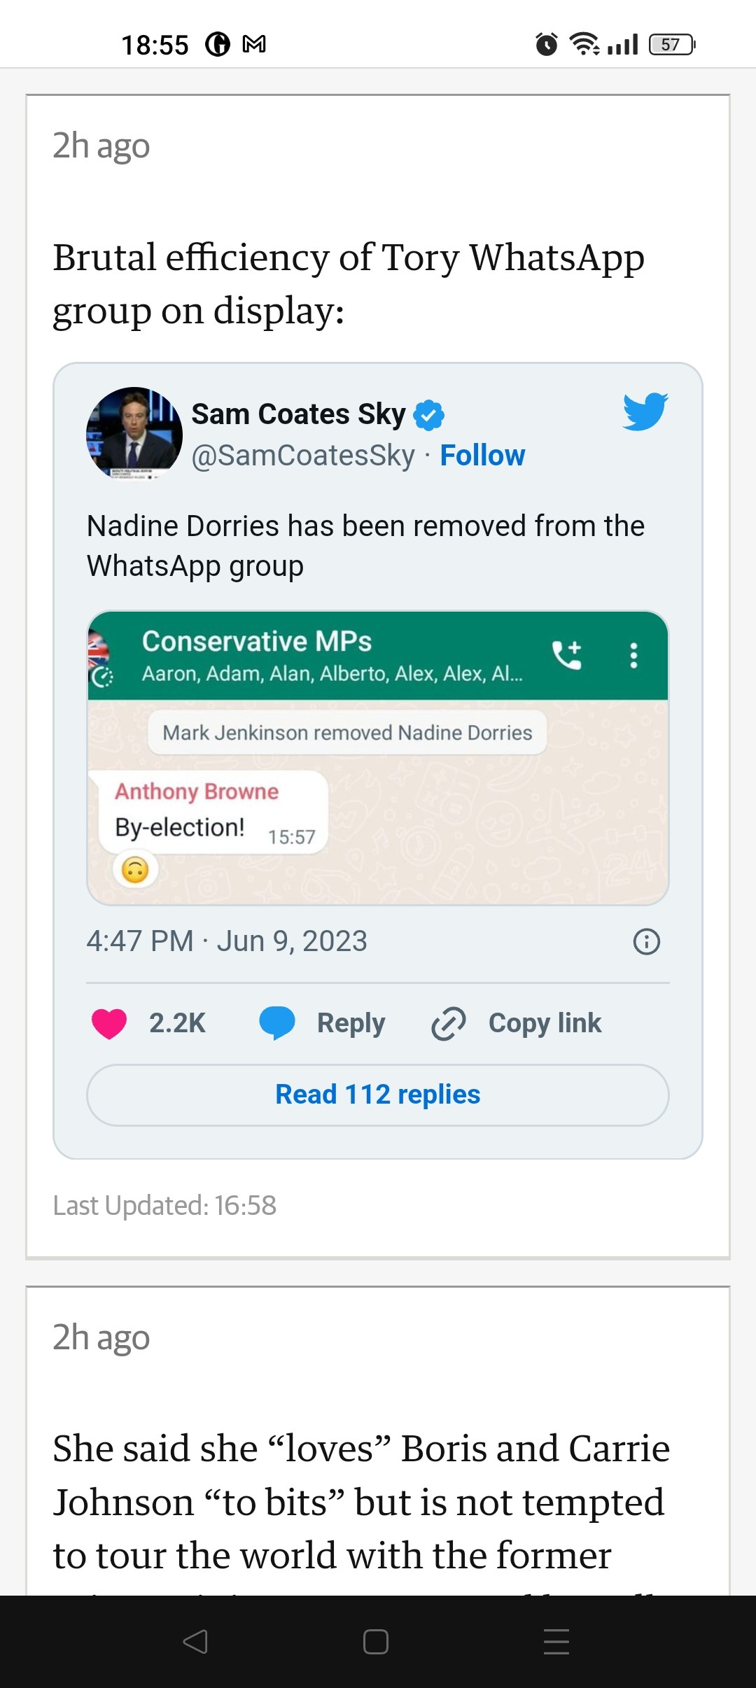
Task: Tap the Reply text label
Action: (351, 1023)
